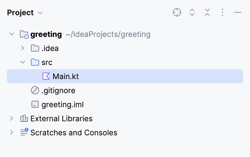Expand Scratches and Consoles node
Image resolution: width=250 pixels, height=157 pixels.
click(12, 132)
